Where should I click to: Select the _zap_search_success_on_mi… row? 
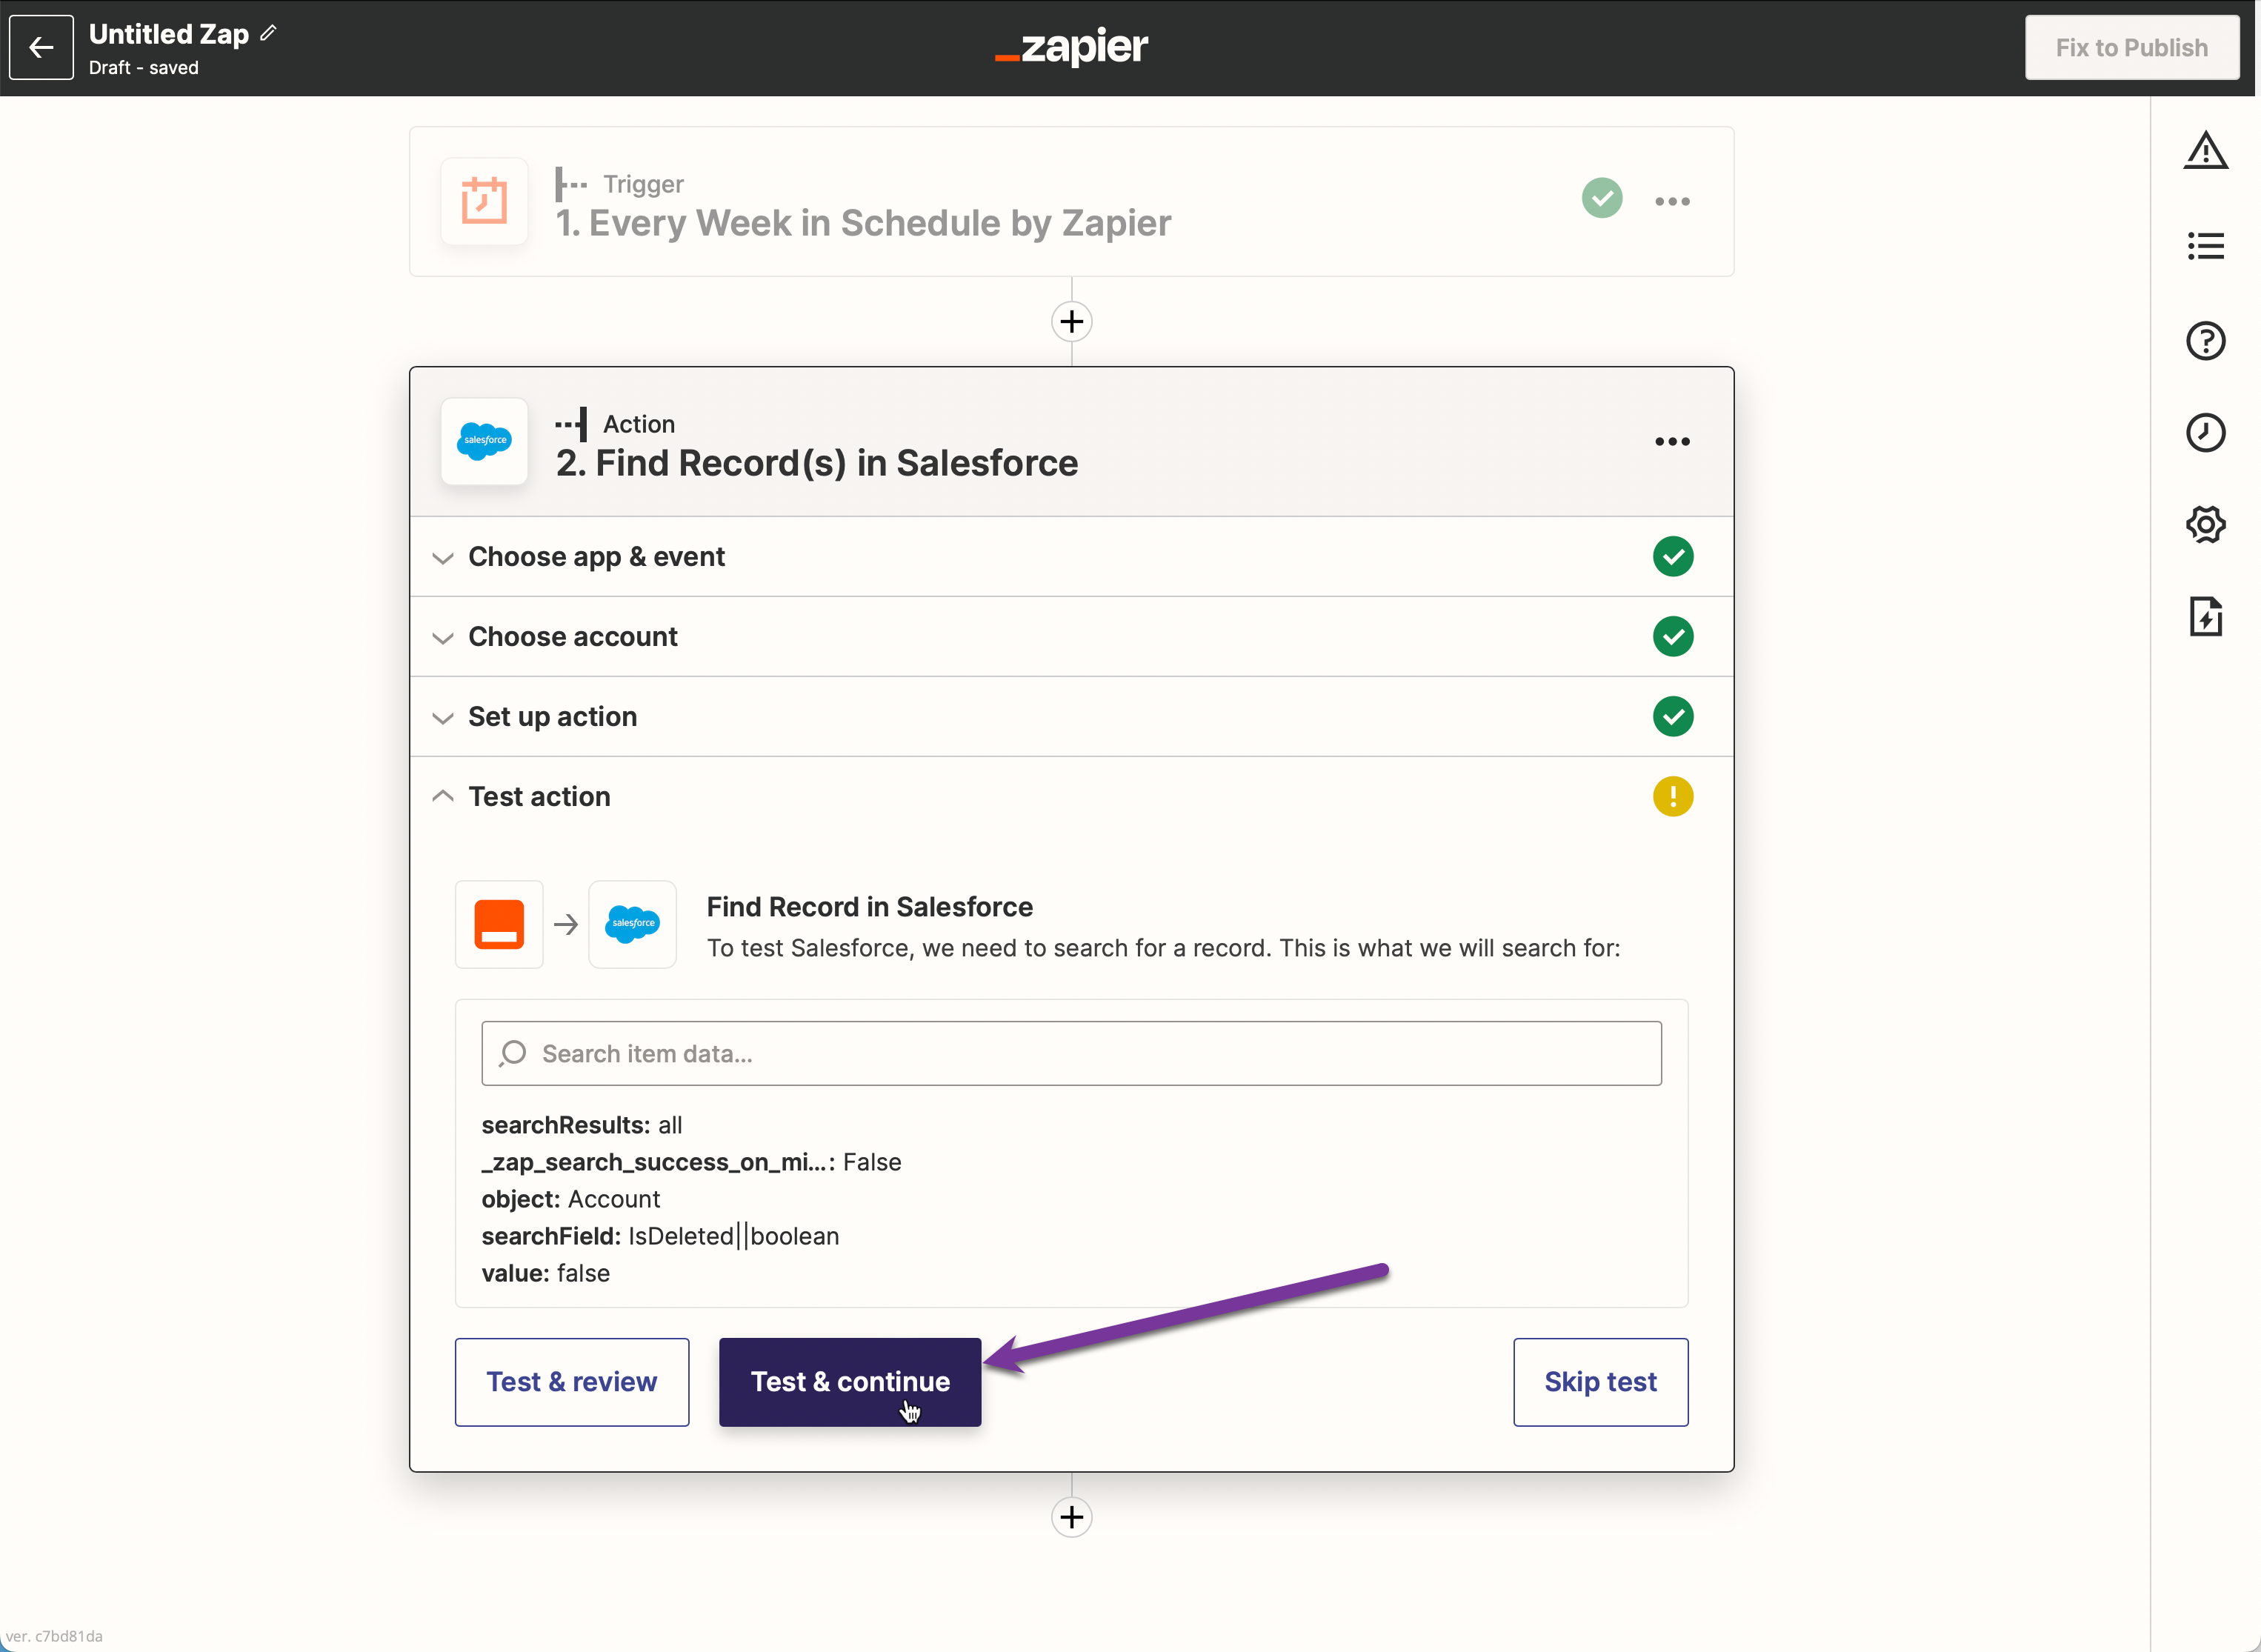[691, 1162]
